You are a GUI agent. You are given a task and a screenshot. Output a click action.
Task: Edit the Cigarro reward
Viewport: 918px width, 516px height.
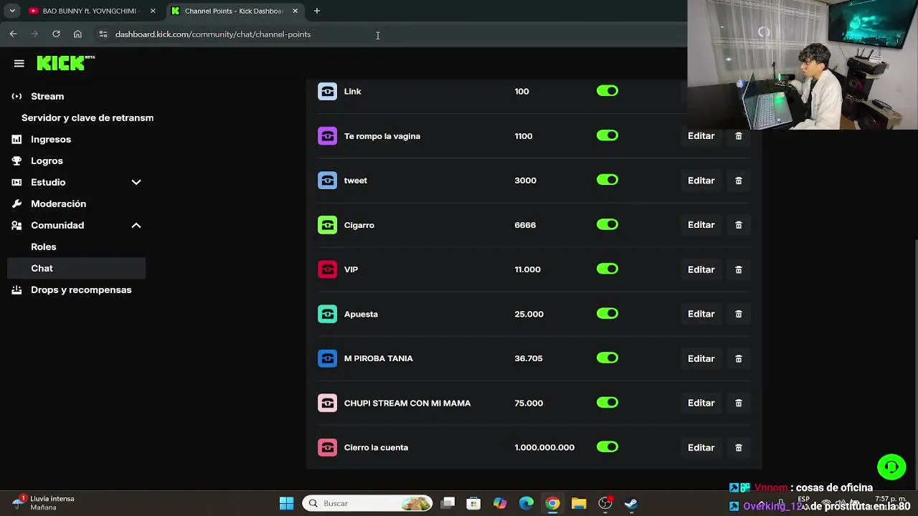(x=701, y=225)
